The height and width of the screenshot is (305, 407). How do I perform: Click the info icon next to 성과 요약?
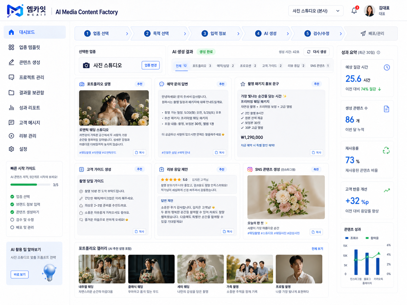click(378, 53)
